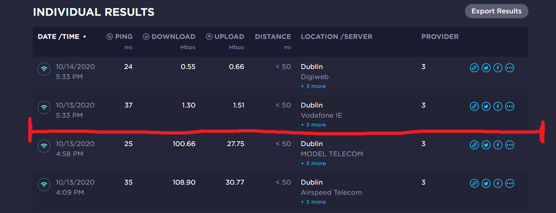
Task: Open more options for Airspeed Telecom result
Action: tap(510, 184)
